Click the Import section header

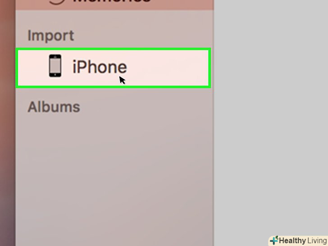pyautogui.click(x=51, y=36)
